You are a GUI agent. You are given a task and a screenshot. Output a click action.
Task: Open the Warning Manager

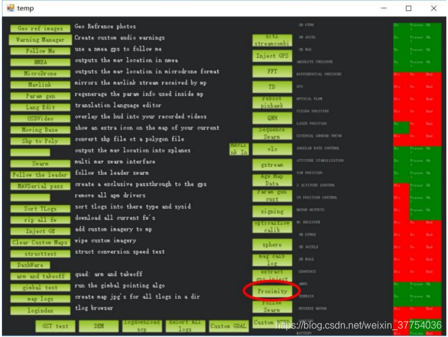click(x=40, y=40)
